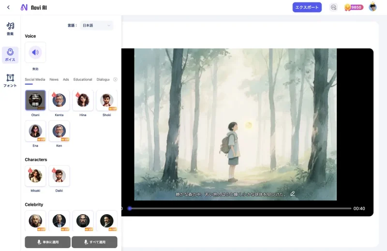Select the Ads voice category tab

coord(66,79)
